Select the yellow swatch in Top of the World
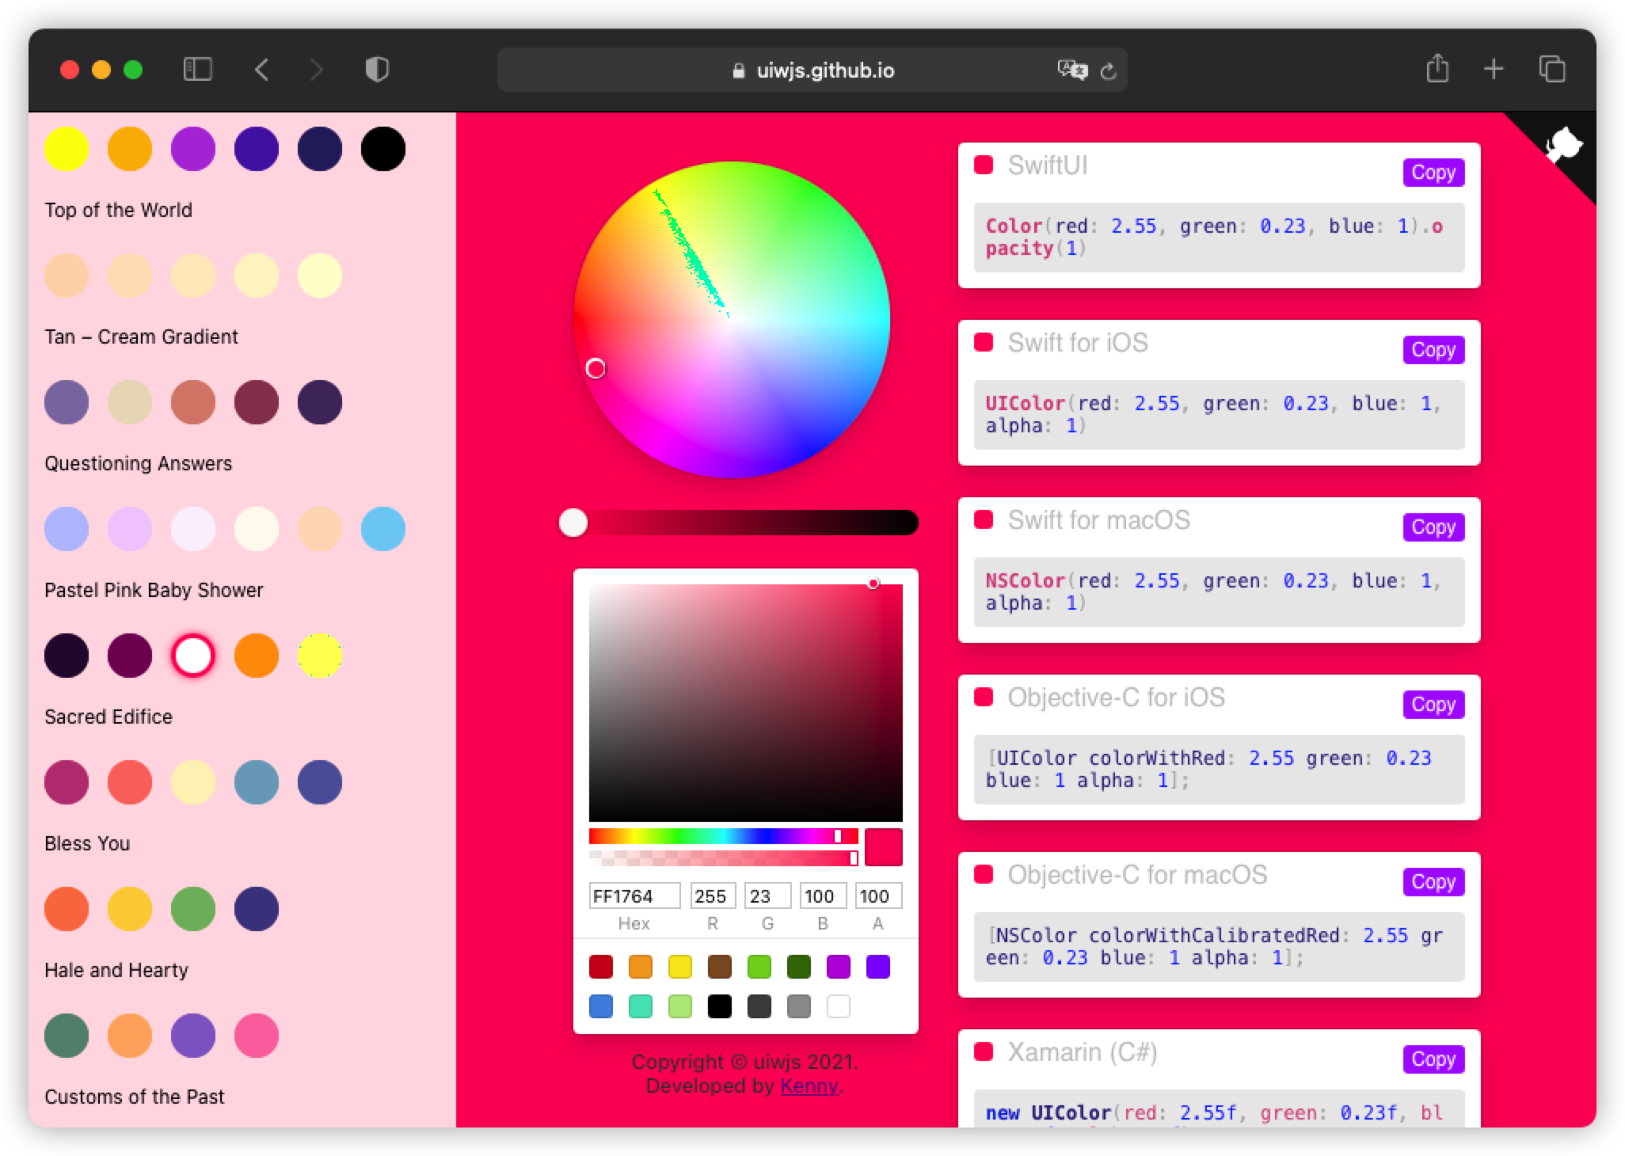 tap(67, 148)
